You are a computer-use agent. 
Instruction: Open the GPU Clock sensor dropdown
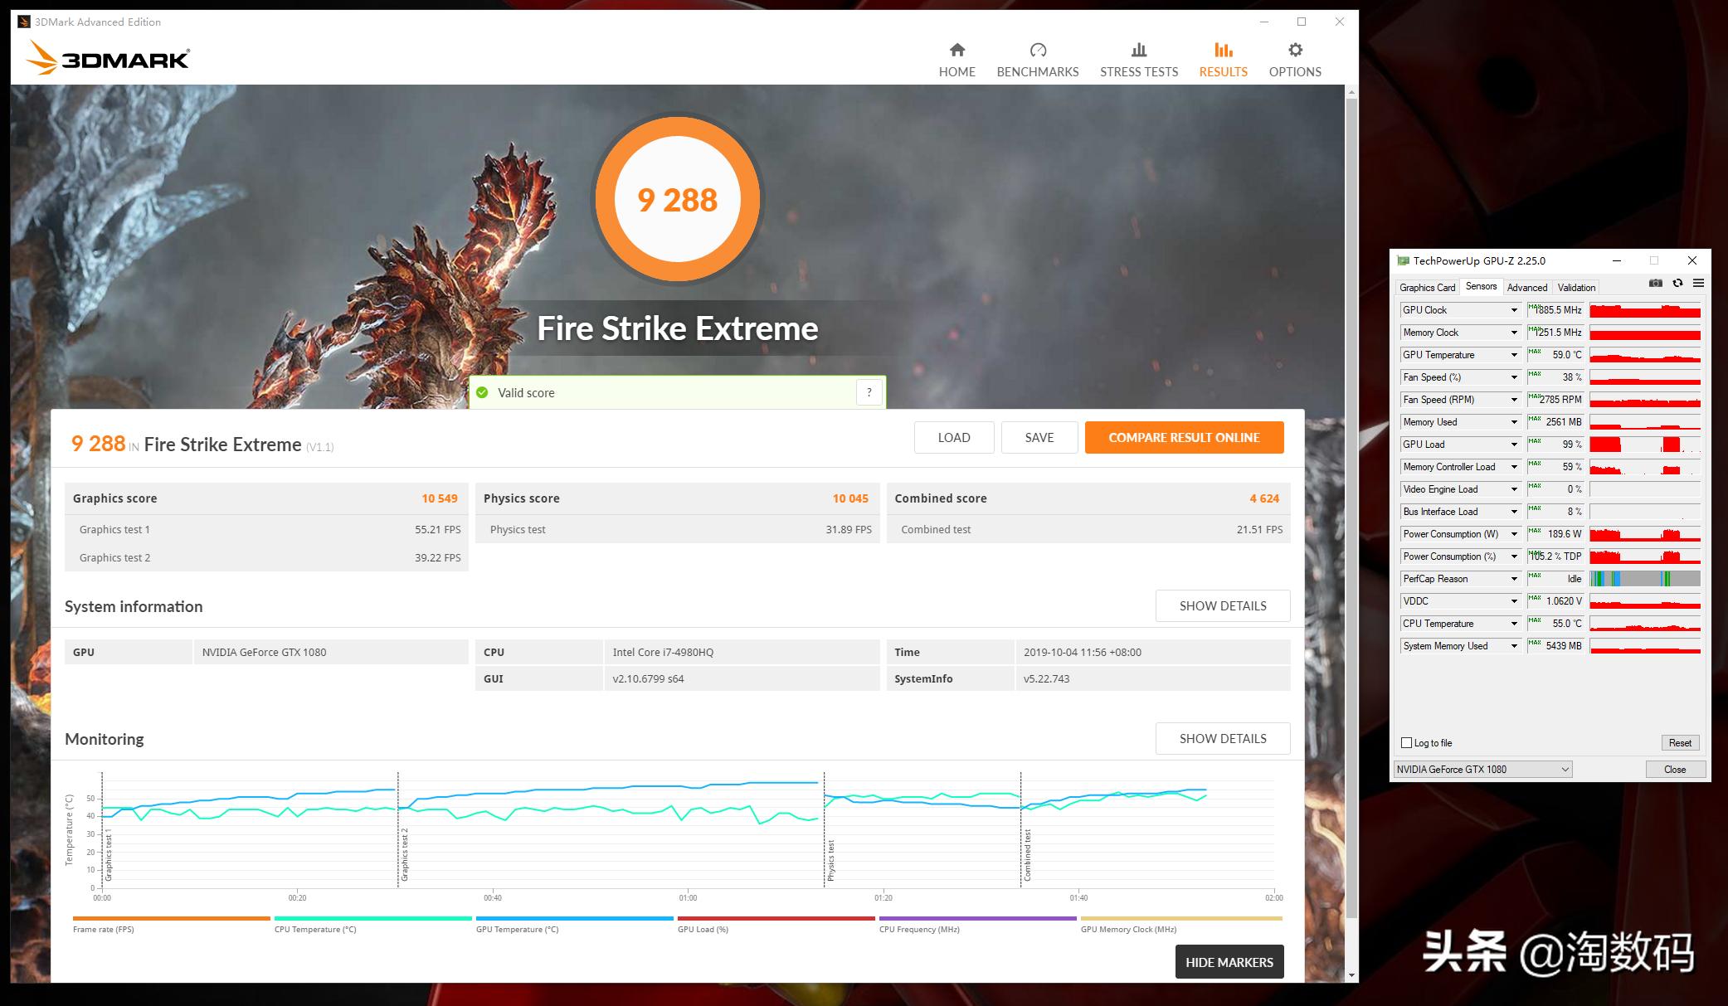tap(1513, 309)
